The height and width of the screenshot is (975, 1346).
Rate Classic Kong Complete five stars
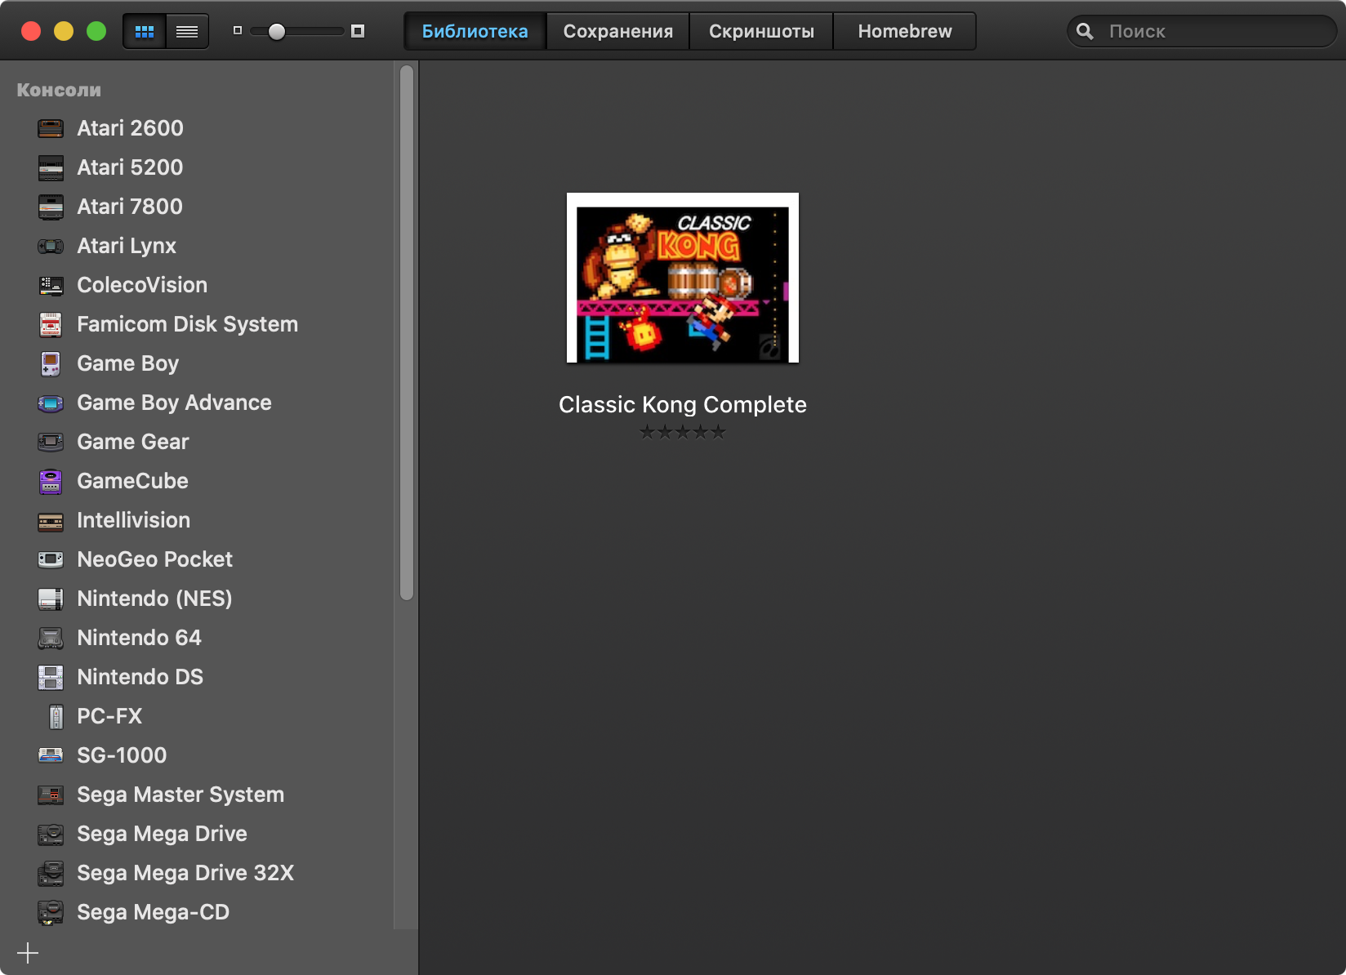coord(718,432)
